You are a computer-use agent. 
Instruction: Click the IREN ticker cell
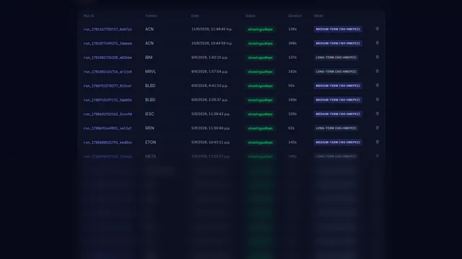click(x=149, y=128)
